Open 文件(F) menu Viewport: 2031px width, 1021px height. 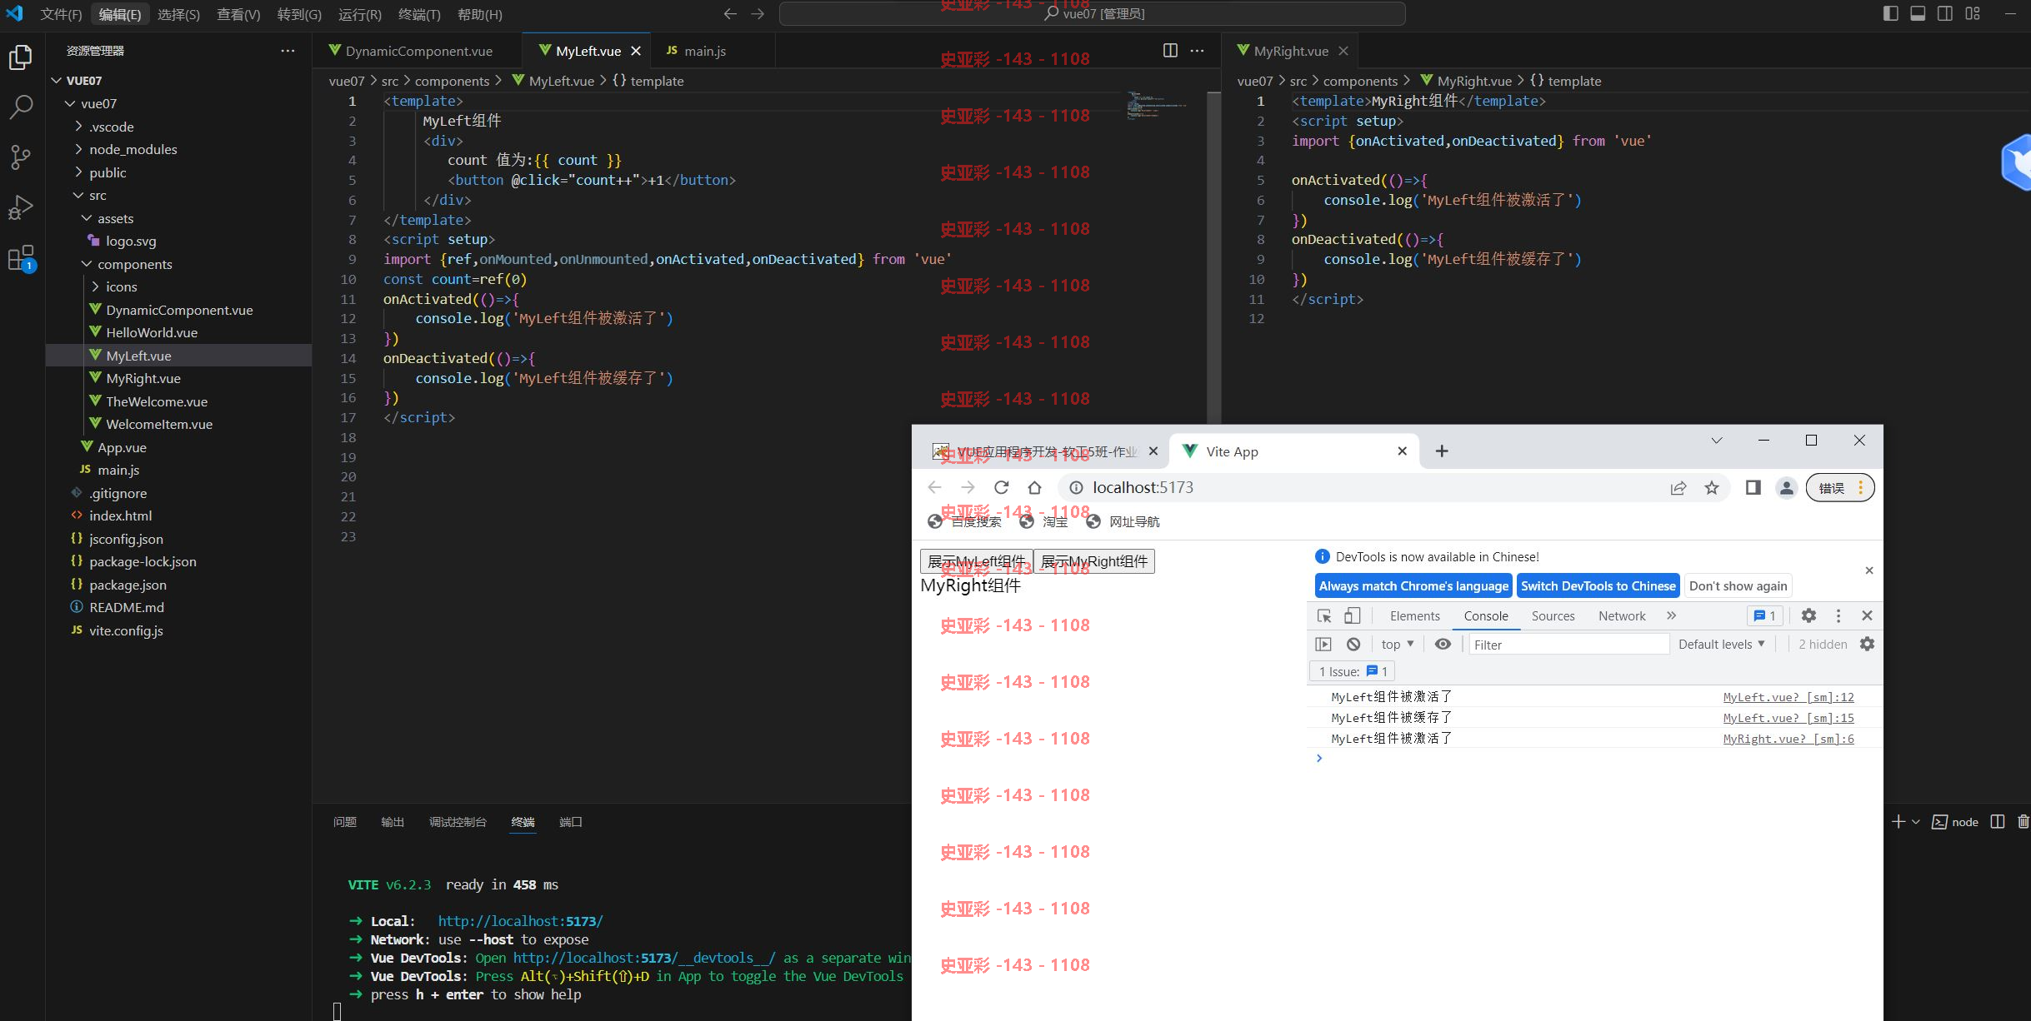[x=61, y=14]
